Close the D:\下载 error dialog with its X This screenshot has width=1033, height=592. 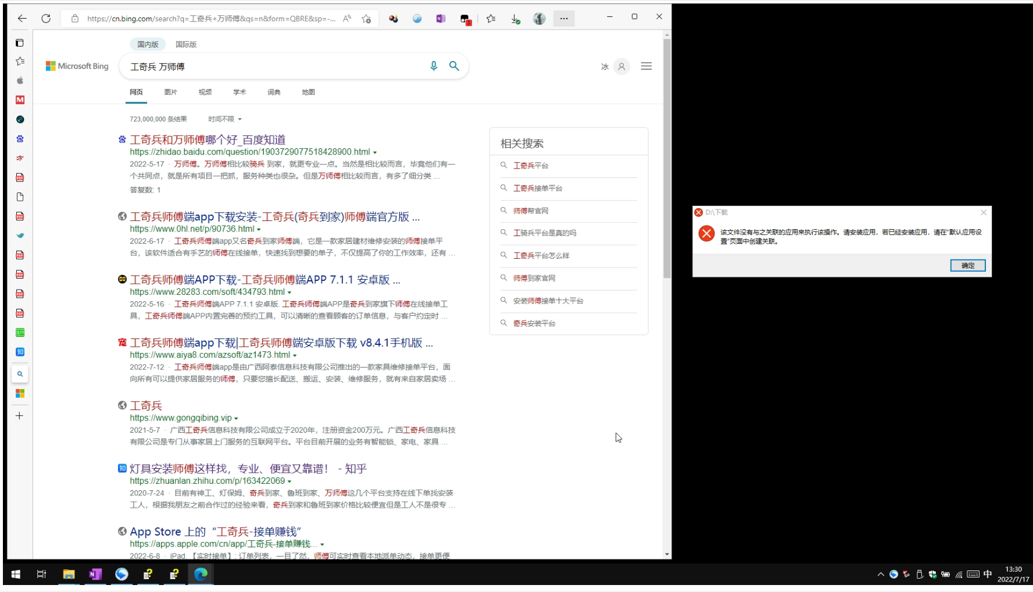(x=984, y=212)
